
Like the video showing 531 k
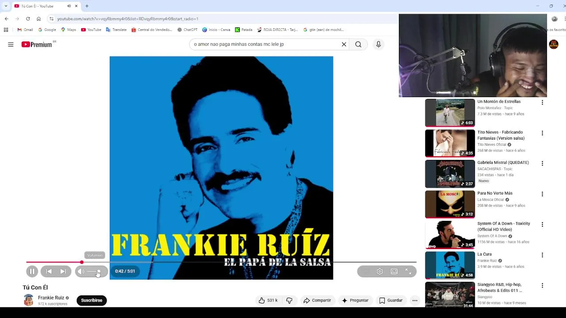pyautogui.click(x=268, y=300)
